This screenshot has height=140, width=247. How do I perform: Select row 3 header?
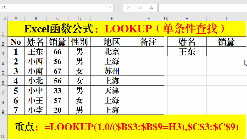[3, 51]
